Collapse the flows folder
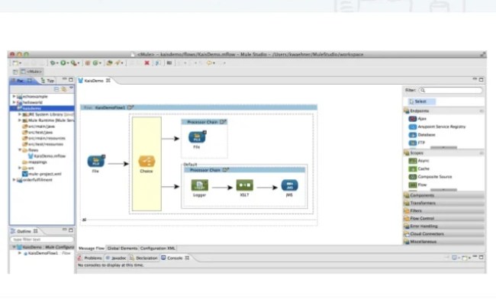Image resolution: width=496 pixels, height=305 pixels. [x=20, y=149]
